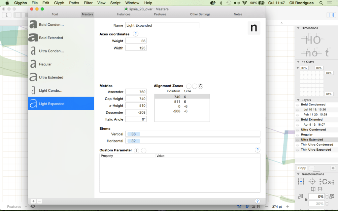The width and height of the screenshot is (338, 211).
Task: Click help icon beside Axes coordinates
Action: [x=135, y=34]
